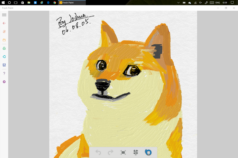Screen dimensions: 238x158
Task: Create a new painting from sidebar
Action: coord(4,32)
